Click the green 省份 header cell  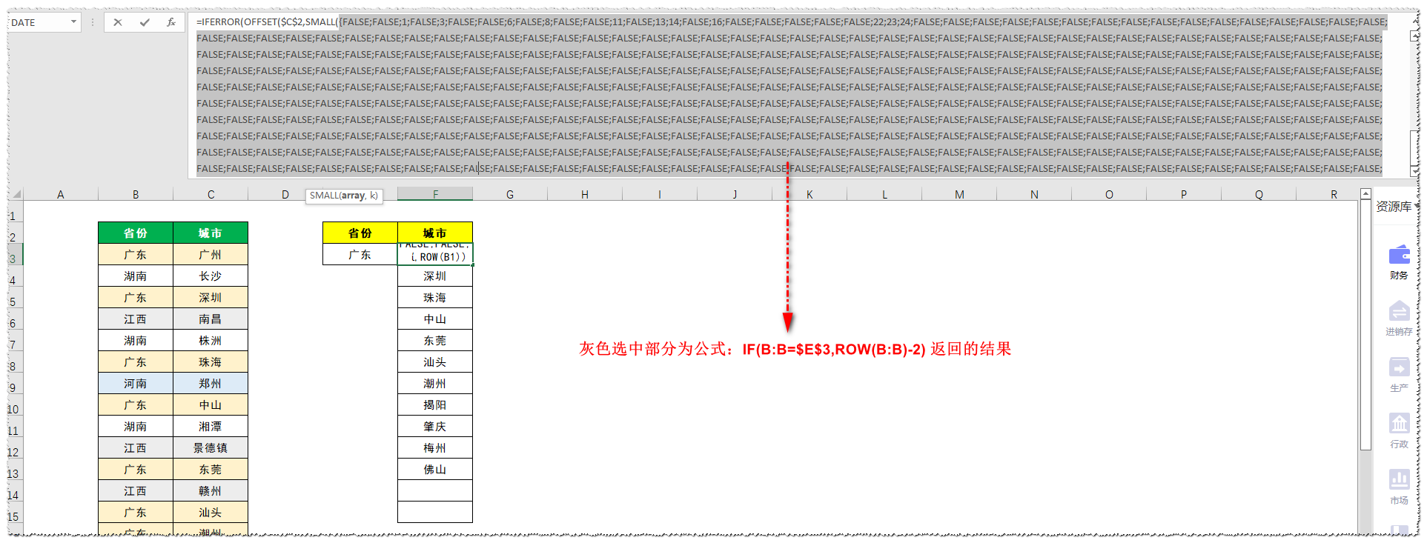tap(136, 233)
